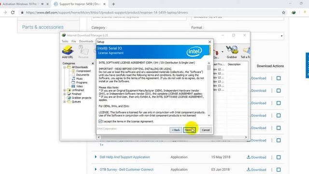
Task: Bookmark this page with the star icon
Action: click(283, 13)
